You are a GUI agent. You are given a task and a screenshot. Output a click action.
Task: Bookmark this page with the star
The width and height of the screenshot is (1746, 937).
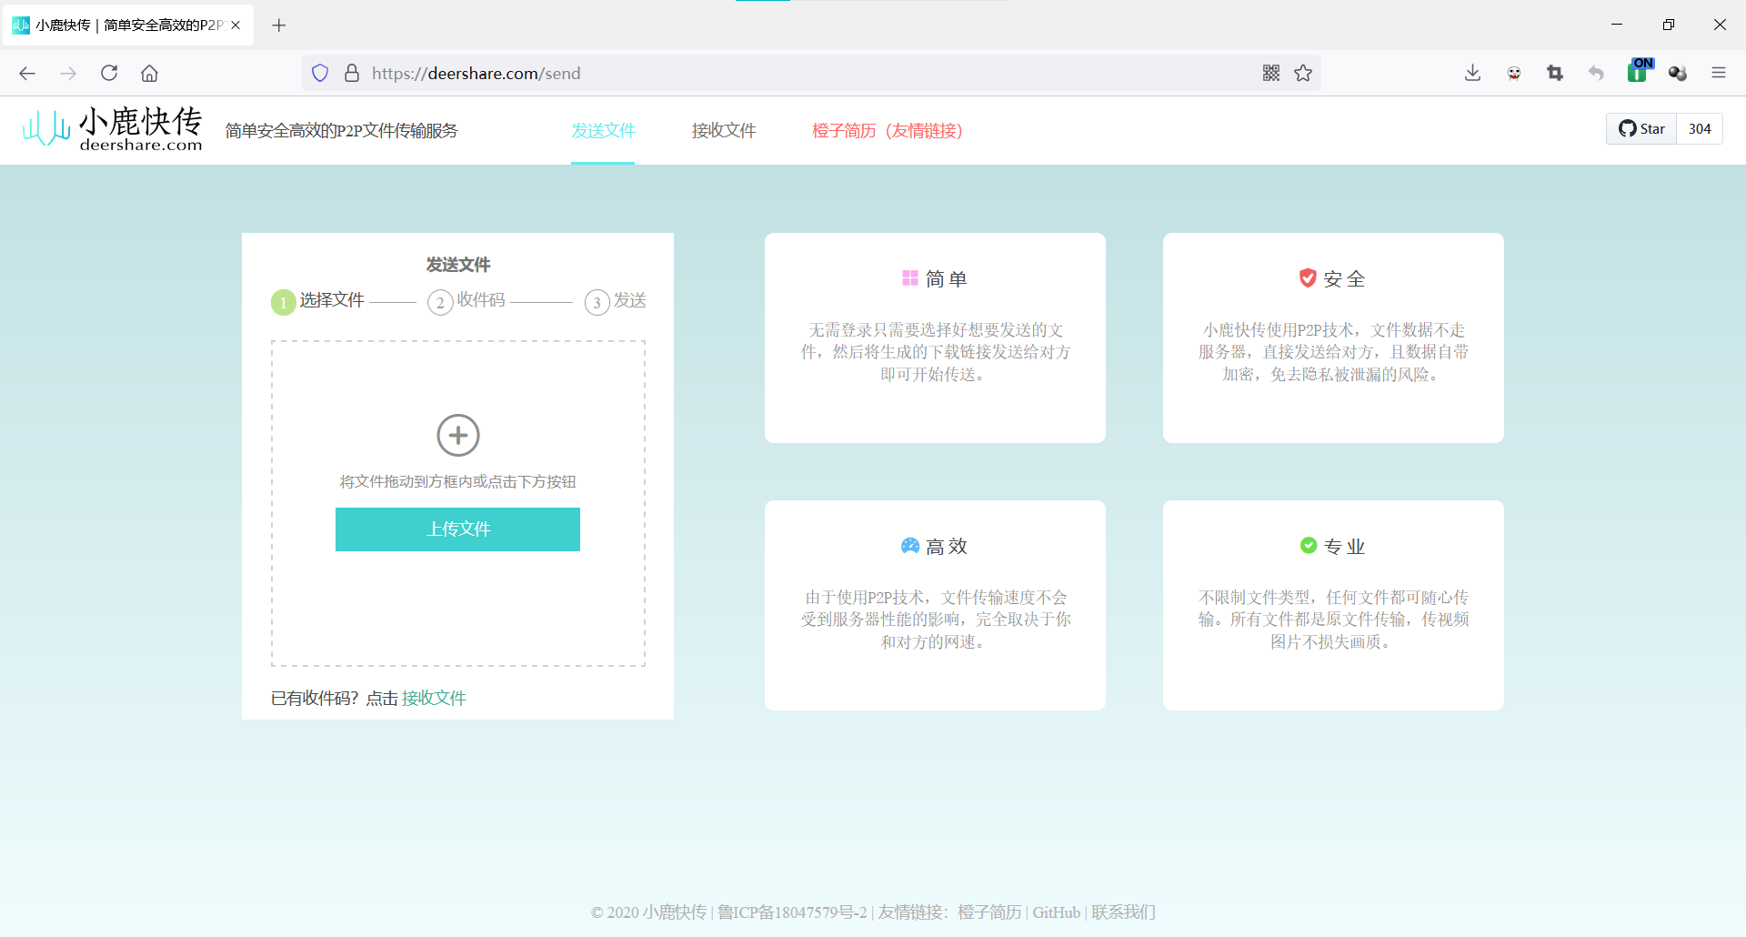tap(1303, 73)
